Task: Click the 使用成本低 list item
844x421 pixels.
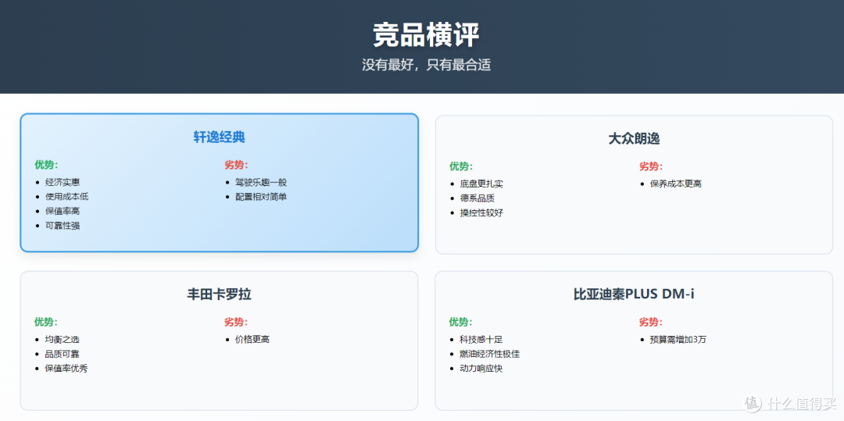Action: point(66,197)
